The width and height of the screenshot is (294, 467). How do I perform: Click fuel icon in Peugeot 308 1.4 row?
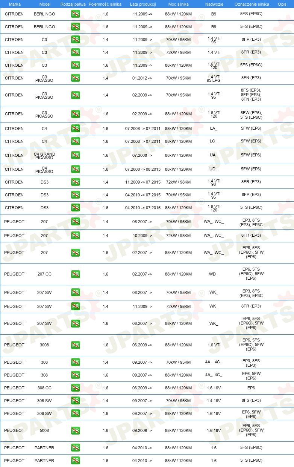[x=75, y=362]
